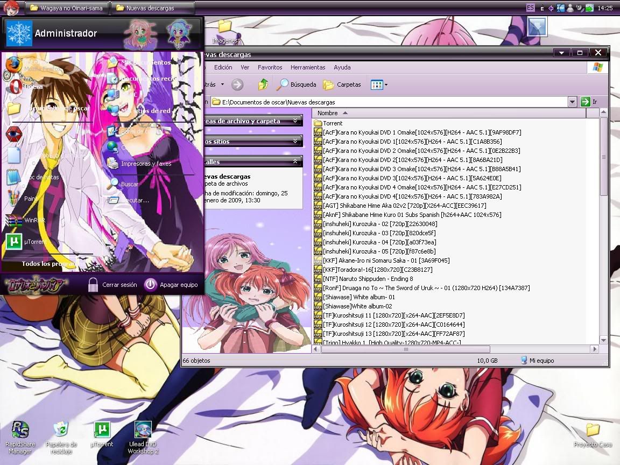Click the Up one level folder icon
The height and width of the screenshot is (465, 620).
[263, 84]
